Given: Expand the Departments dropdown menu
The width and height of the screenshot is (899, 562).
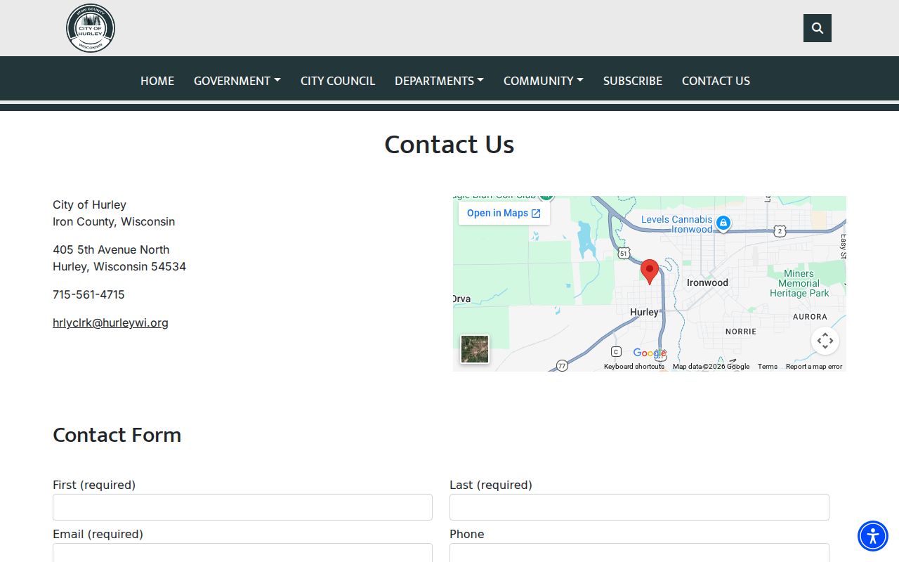Looking at the screenshot, I should coord(439,81).
